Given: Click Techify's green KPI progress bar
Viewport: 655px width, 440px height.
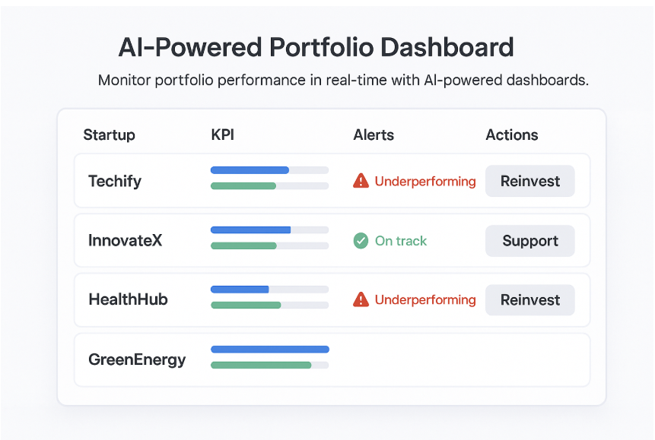Looking at the screenshot, I should [x=269, y=185].
